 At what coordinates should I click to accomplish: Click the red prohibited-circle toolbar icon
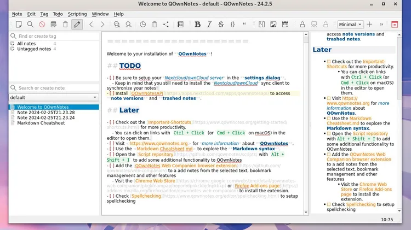(x=42, y=25)
